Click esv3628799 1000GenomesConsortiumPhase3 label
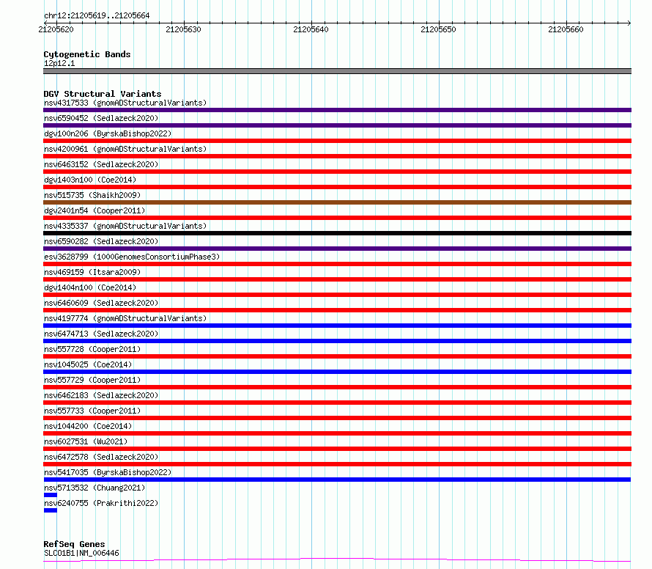 pos(132,257)
